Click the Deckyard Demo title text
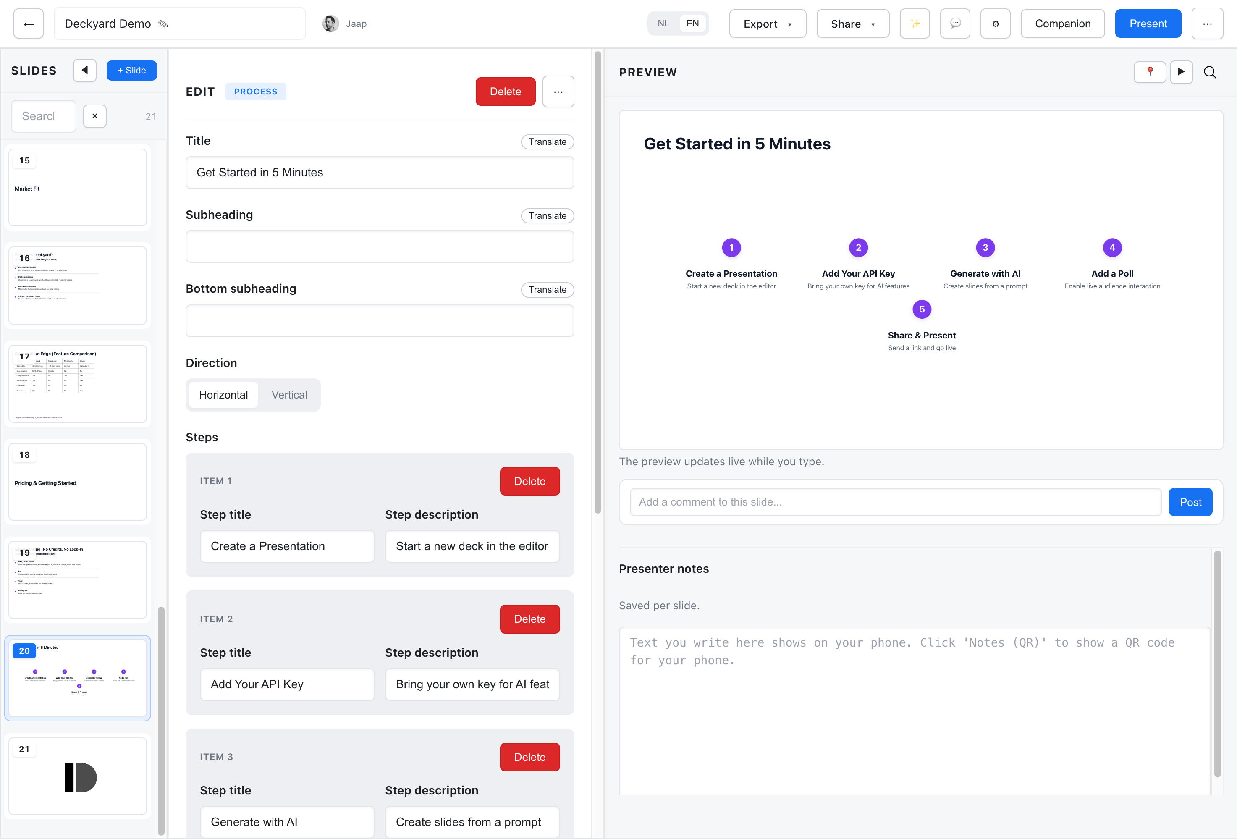 (x=107, y=24)
